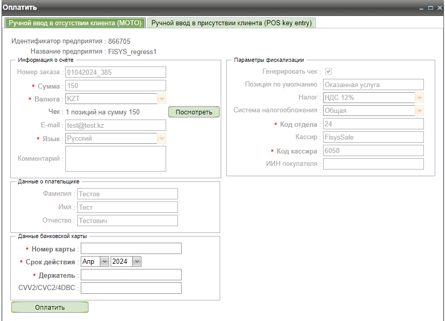Focus the Номер карты input field
This screenshot has width=445, height=321.
131,249
